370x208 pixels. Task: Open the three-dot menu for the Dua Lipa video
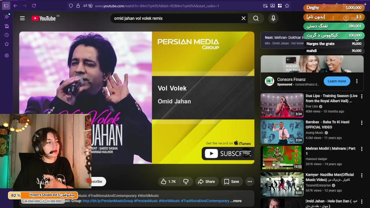click(361, 96)
